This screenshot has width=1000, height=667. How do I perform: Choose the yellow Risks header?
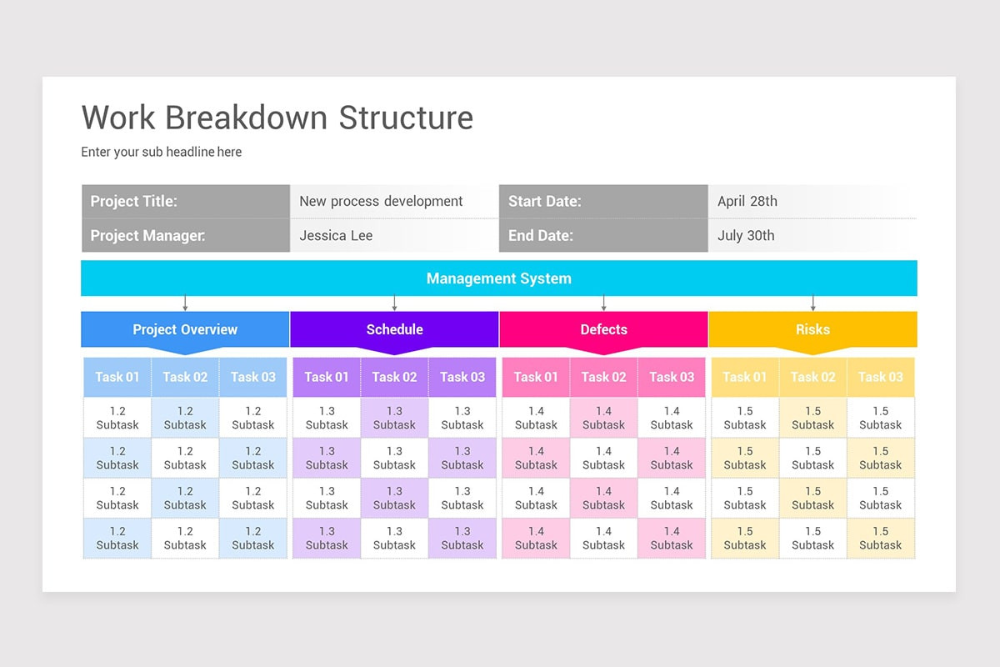812,329
